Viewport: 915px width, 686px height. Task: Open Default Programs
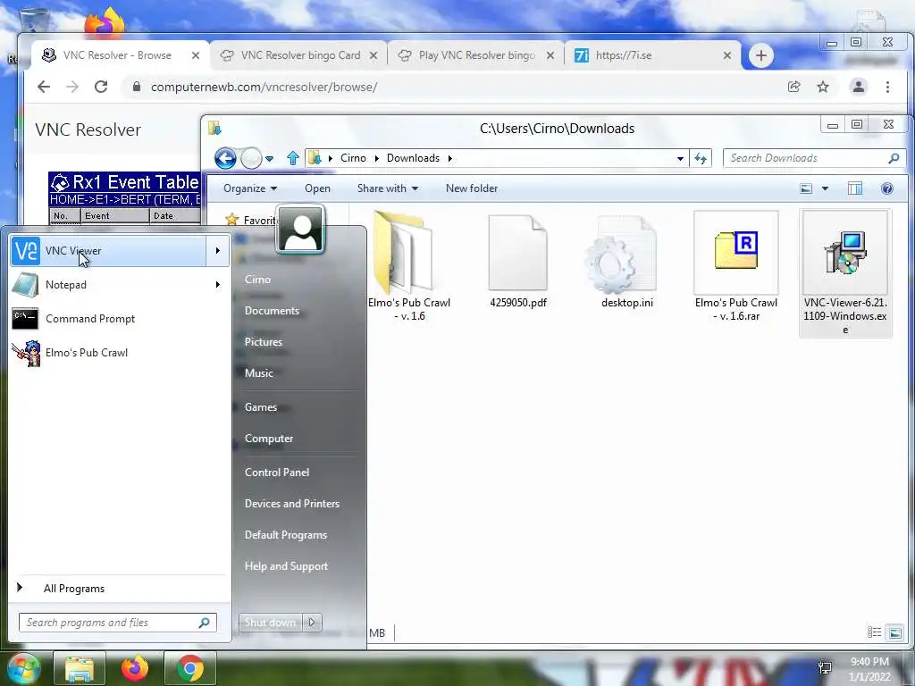(285, 535)
